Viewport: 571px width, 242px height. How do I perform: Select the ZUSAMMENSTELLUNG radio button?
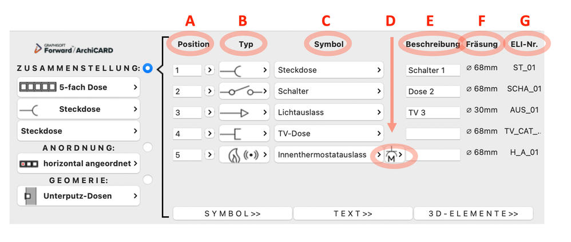pos(148,68)
